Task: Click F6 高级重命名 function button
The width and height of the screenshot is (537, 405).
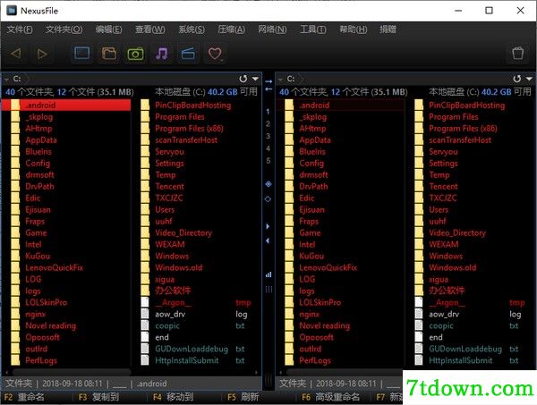Action: pos(330,397)
